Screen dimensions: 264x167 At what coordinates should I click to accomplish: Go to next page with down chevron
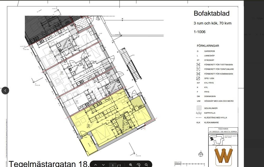[x=103, y=165]
